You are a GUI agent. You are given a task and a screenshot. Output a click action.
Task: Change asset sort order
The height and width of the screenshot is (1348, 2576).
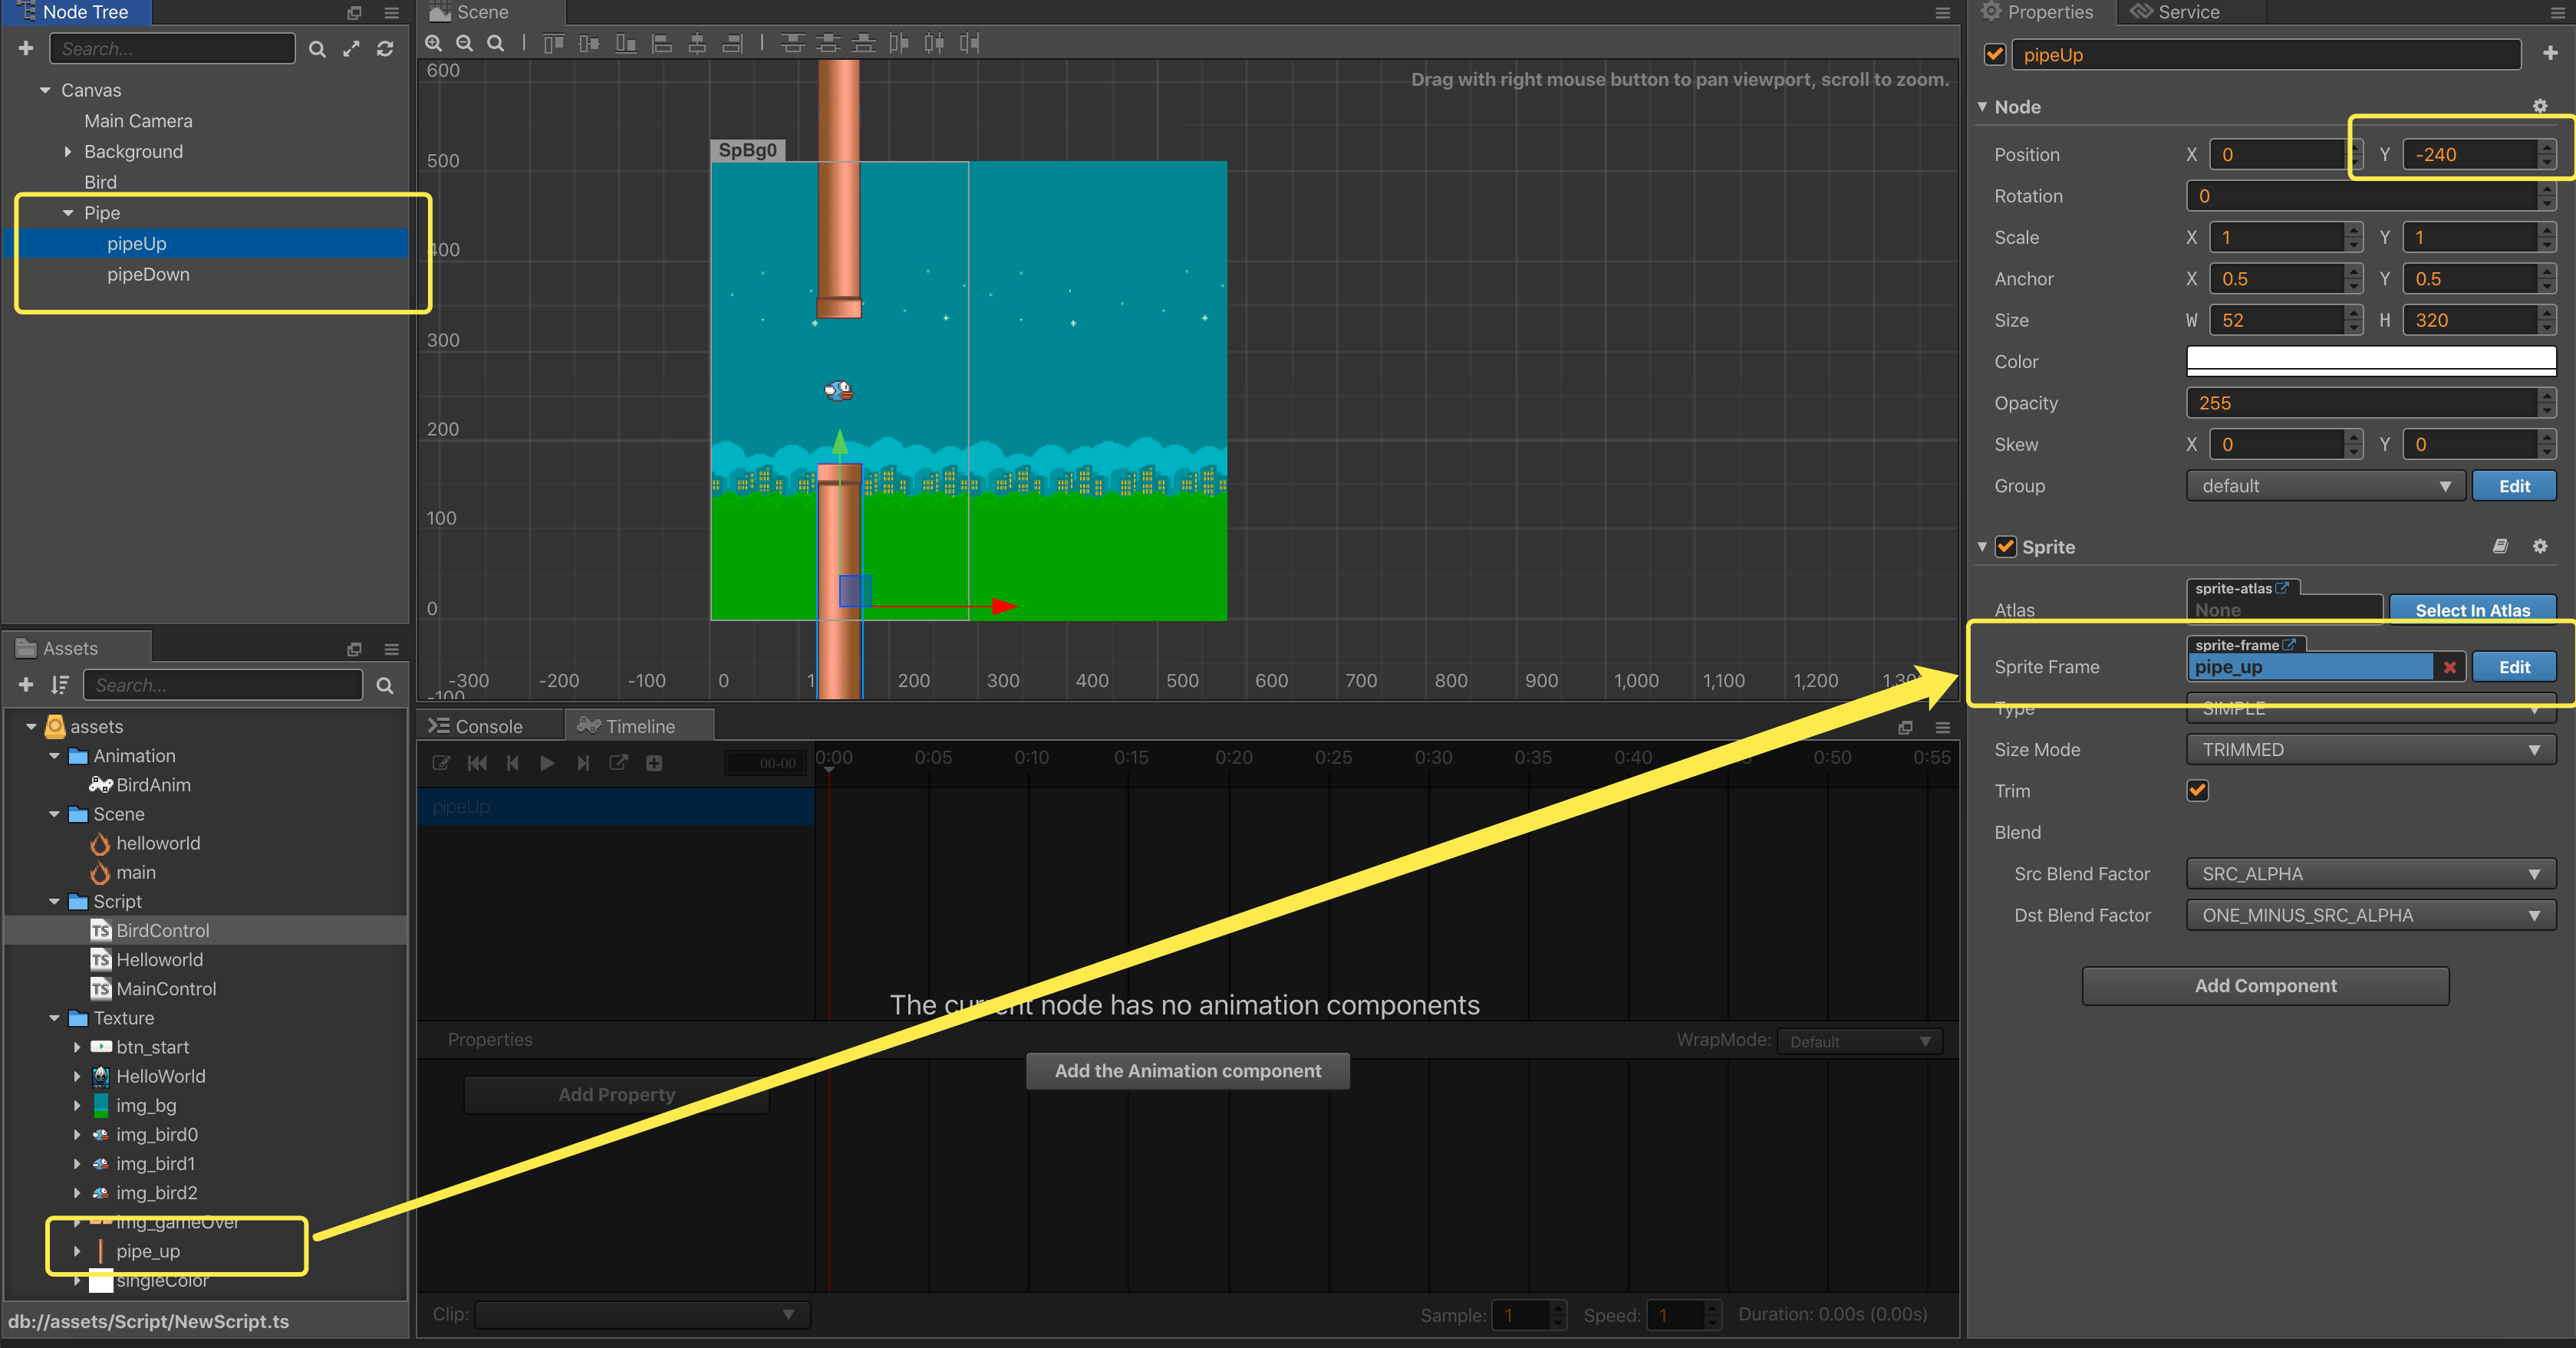pyautogui.click(x=60, y=685)
